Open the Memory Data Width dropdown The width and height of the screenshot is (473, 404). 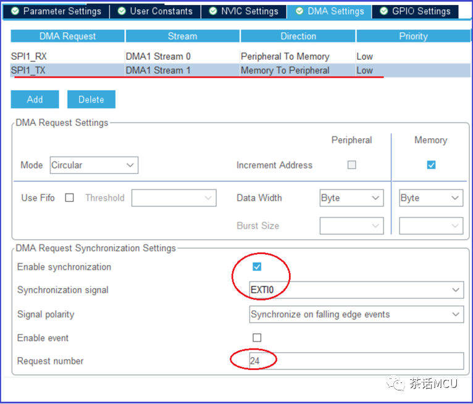[431, 198]
